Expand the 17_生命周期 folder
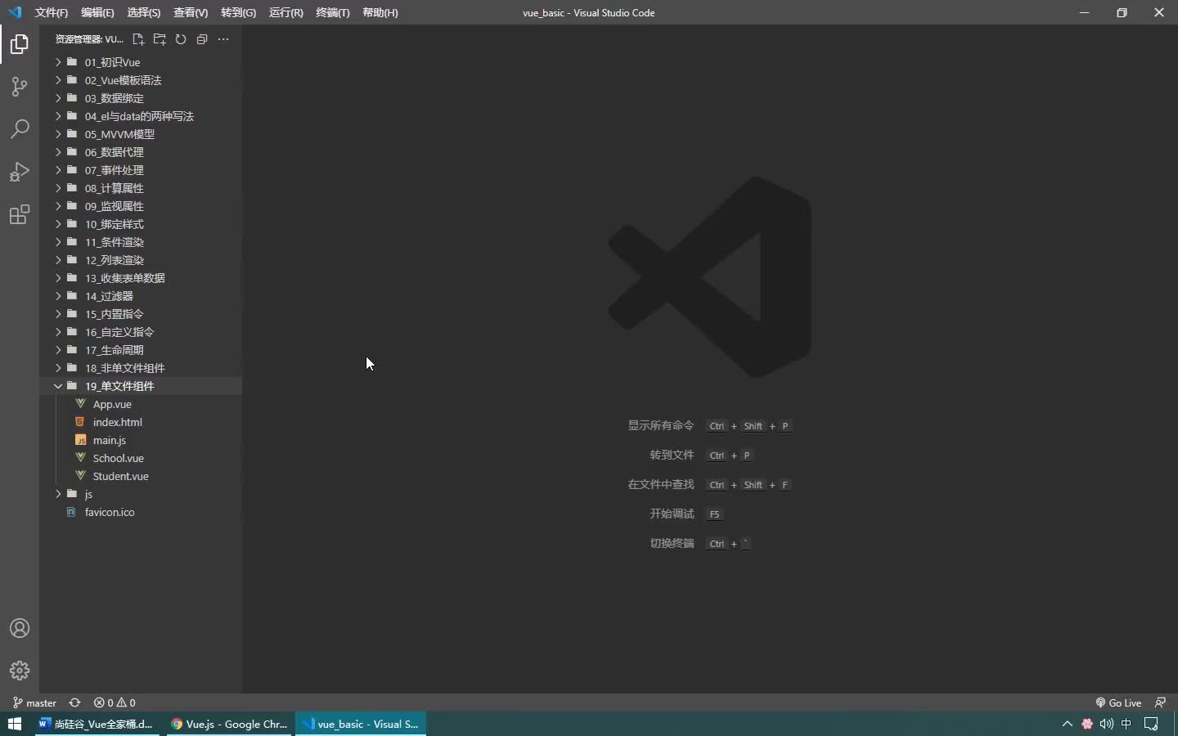1178x736 pixels. pyautogui.click(x=141, y=350)
